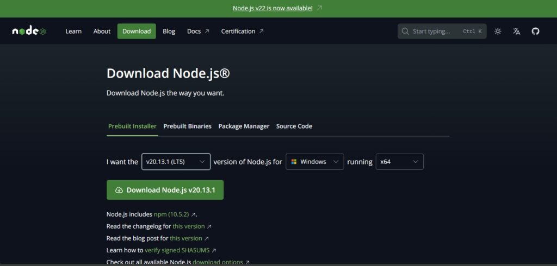Click arrow icon after changelog this version
The width and height of the screenshot is (557, 266).
(x=209, y=226)
